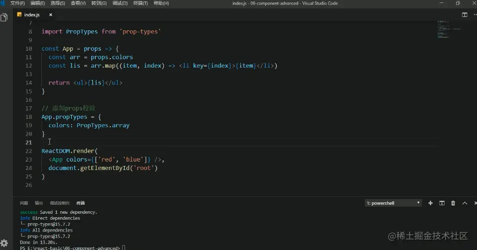Click 'key={index}' in the li element
The height and width of the screenshot is (250, 477).
pos(212,66)
